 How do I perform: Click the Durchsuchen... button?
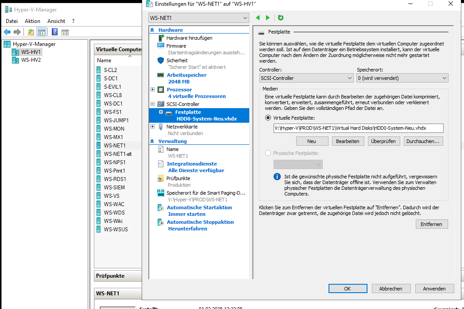(x=423, y=141)
